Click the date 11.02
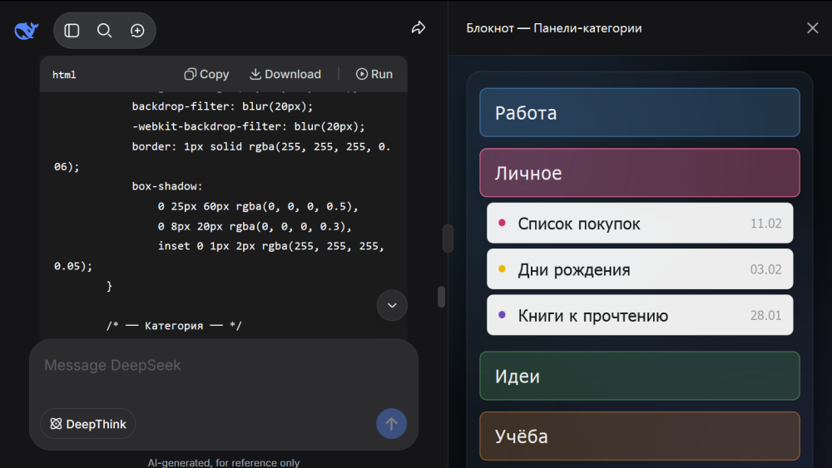 765,223
